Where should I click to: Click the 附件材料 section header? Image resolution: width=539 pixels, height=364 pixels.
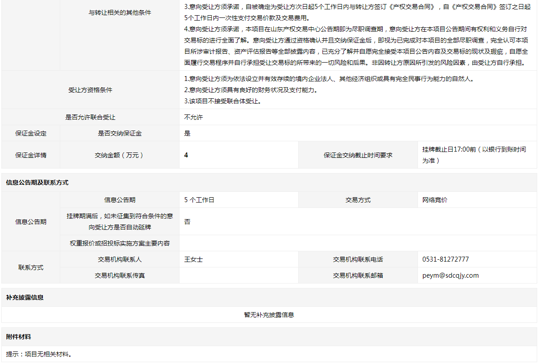[x=18, y=337]
